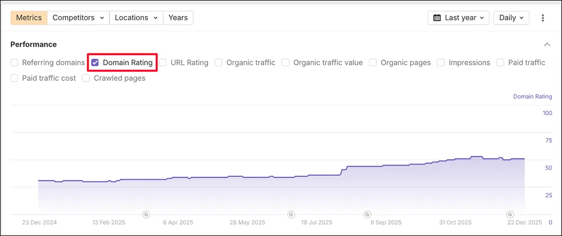This screenshot has height=236, width=562.
Task: Open the three-dot more options menu
Action: point(543,17)
